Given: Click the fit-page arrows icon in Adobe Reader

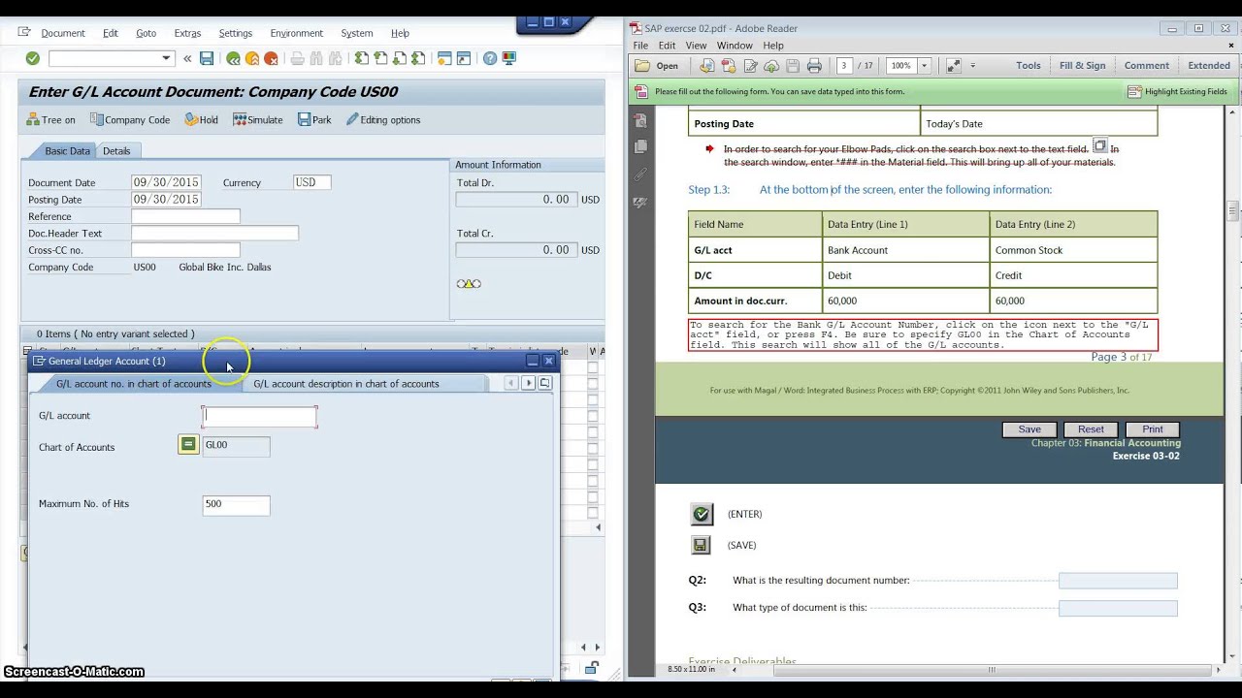Looking at the screenshot, I should click(953, 66).
